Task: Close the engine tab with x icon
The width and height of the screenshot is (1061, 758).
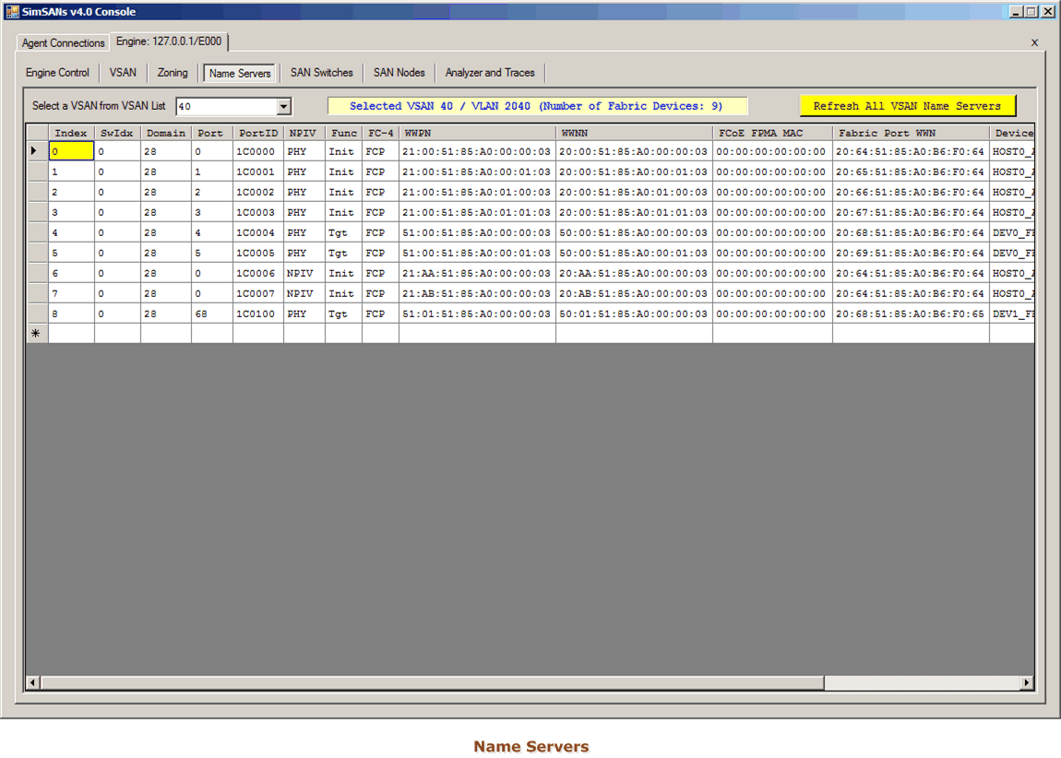Action: click(1034, 42)
